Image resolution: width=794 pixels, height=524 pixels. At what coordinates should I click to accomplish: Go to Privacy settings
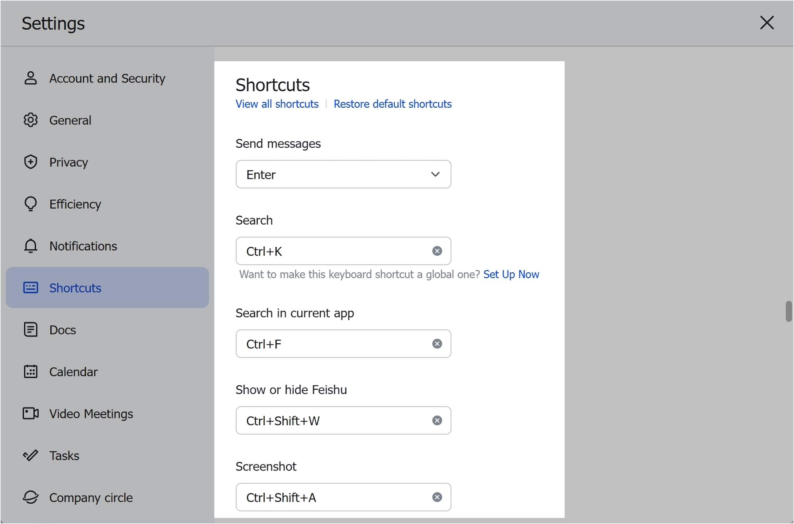click(x=107, y=162)
